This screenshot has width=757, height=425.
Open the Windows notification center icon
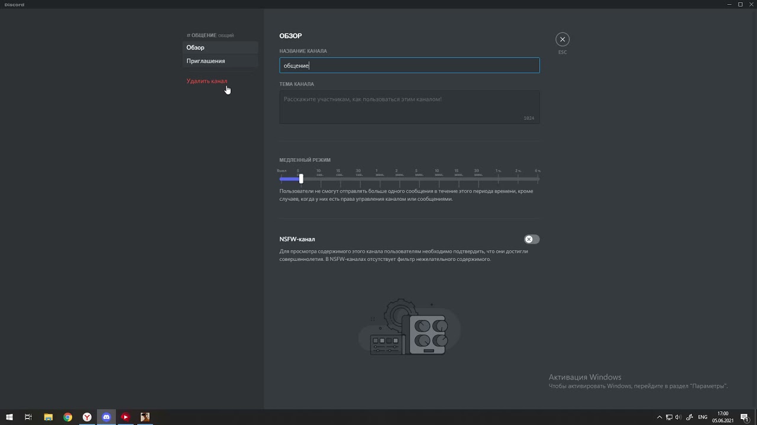tap(745, 417)
